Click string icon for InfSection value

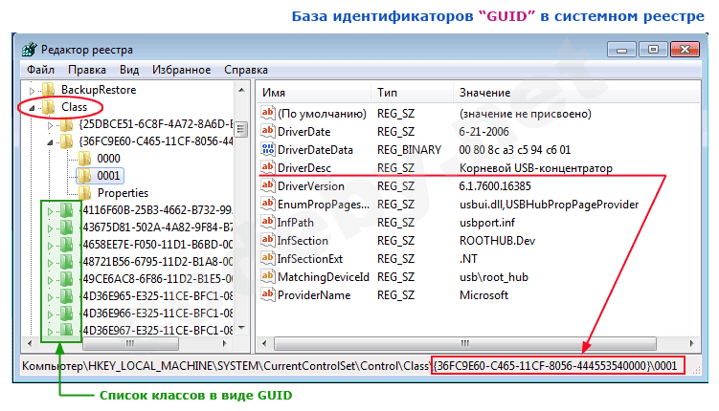(x=268, y=239)
